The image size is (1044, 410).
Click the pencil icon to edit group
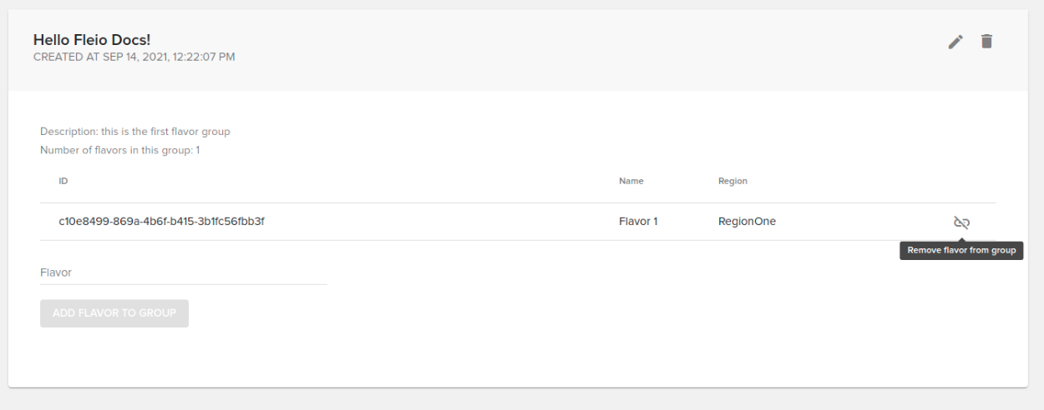click(955, 42)
